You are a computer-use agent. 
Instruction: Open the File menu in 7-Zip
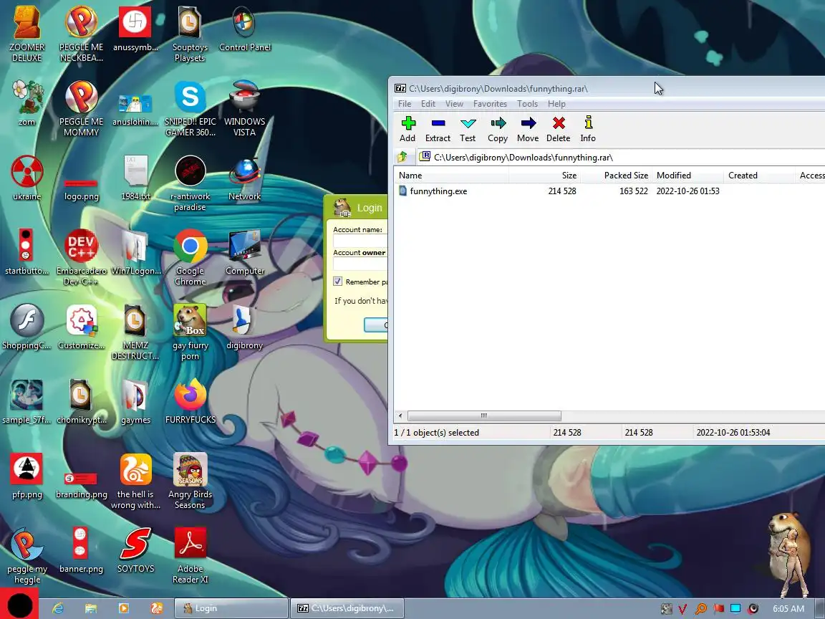[x=405, y=104]
